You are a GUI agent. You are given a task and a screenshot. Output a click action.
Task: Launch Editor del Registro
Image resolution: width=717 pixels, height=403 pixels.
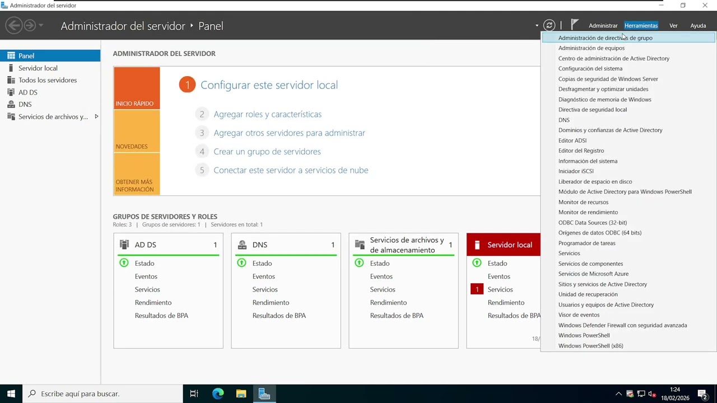pyautogui.click(x=628, y=151)
